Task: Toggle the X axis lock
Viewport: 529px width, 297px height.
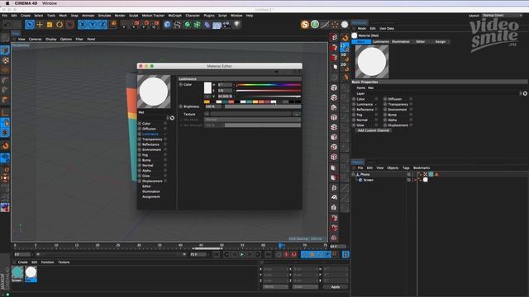Action: pyautogui.click(x=83, y=25)
